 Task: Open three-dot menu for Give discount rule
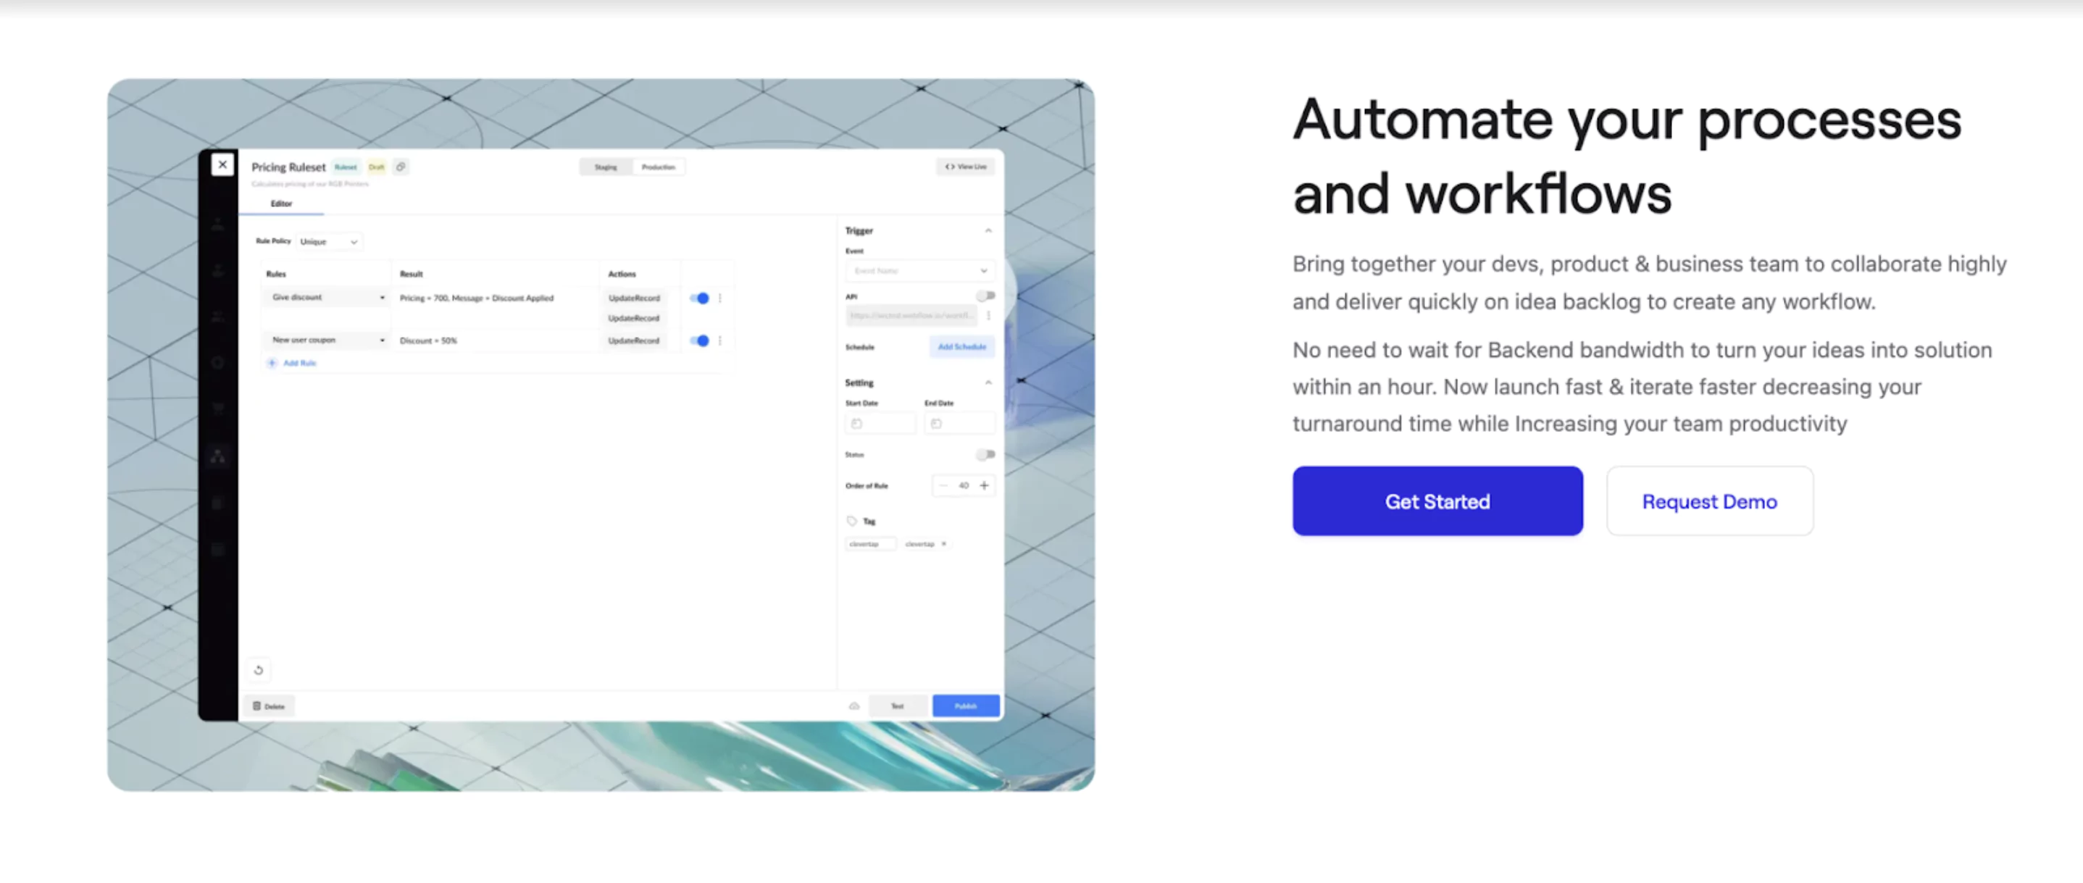[719, 298]
